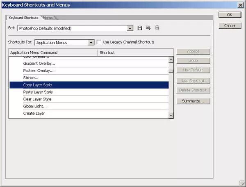This screenshot has height=187, width=246.
Task: Create new set from current shortcuts icon
Action: coord(148,28)
